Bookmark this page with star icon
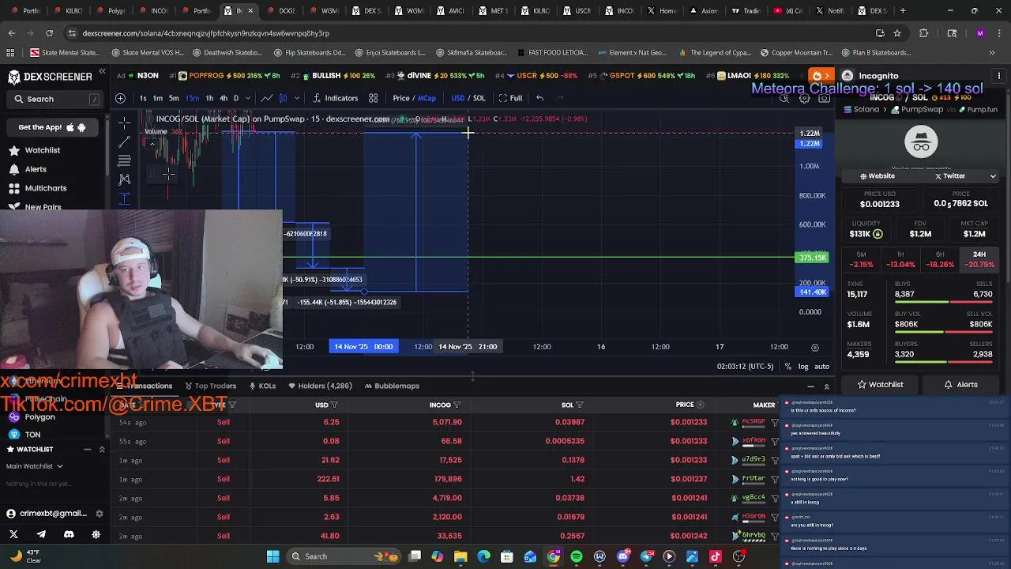The image size is (1011, 569). point(897,33)
